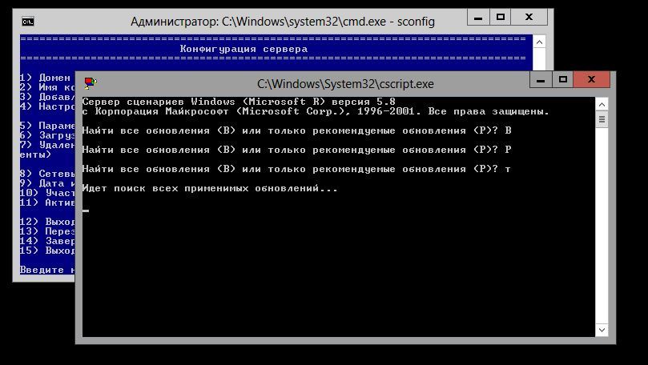Image resolution: width=648 pixels, height=365 pixels.
Task: Click scroll down arrow in cscript window
Action: (x=602, y=330)
